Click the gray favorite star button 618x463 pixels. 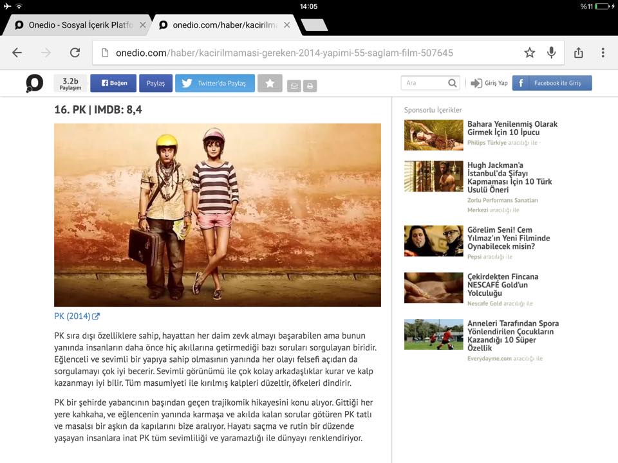click(x=270, y=83)
